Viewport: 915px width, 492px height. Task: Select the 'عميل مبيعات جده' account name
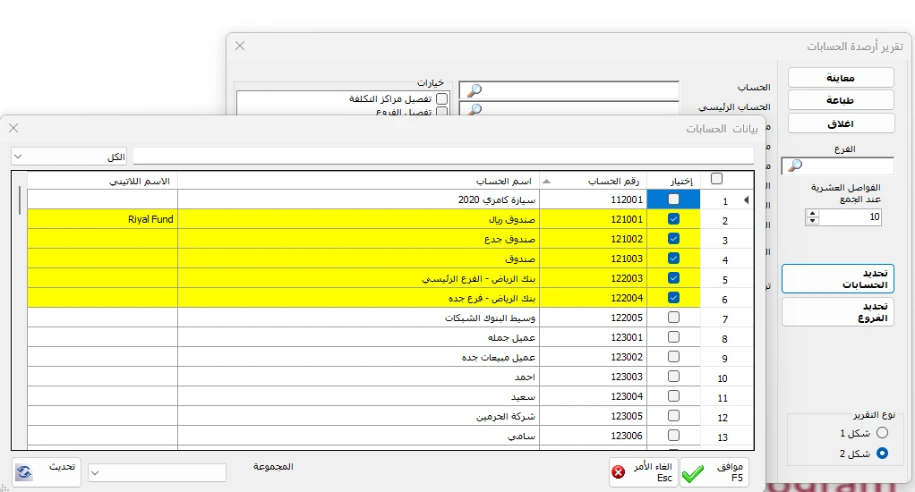359,357
